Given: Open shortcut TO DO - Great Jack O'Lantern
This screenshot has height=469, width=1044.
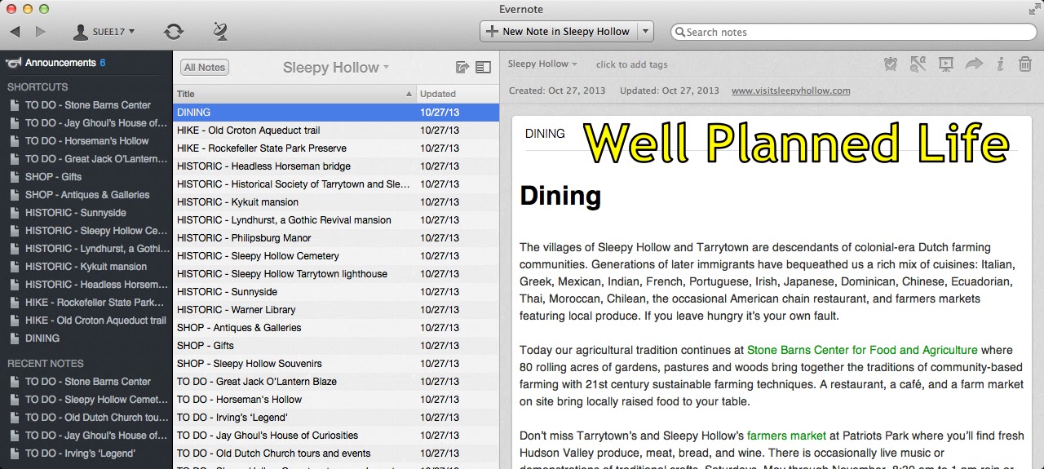Looking at the screenshot, I should click(86, 159).
